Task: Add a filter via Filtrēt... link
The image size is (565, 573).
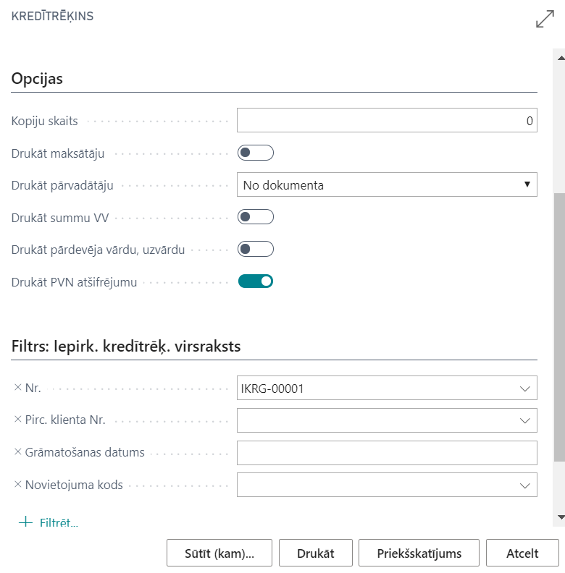Action: point(59,522)
